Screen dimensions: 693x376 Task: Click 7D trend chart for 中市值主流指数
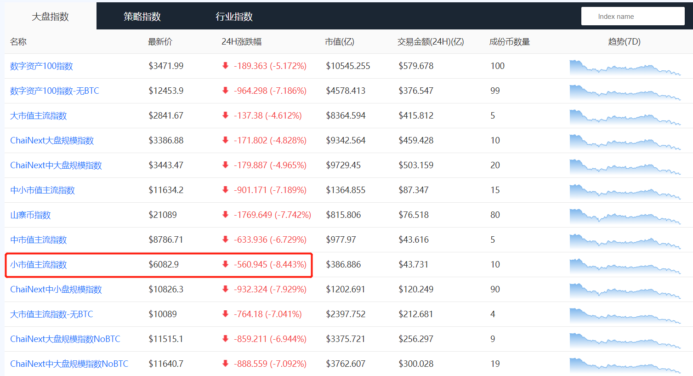point(625,241)
